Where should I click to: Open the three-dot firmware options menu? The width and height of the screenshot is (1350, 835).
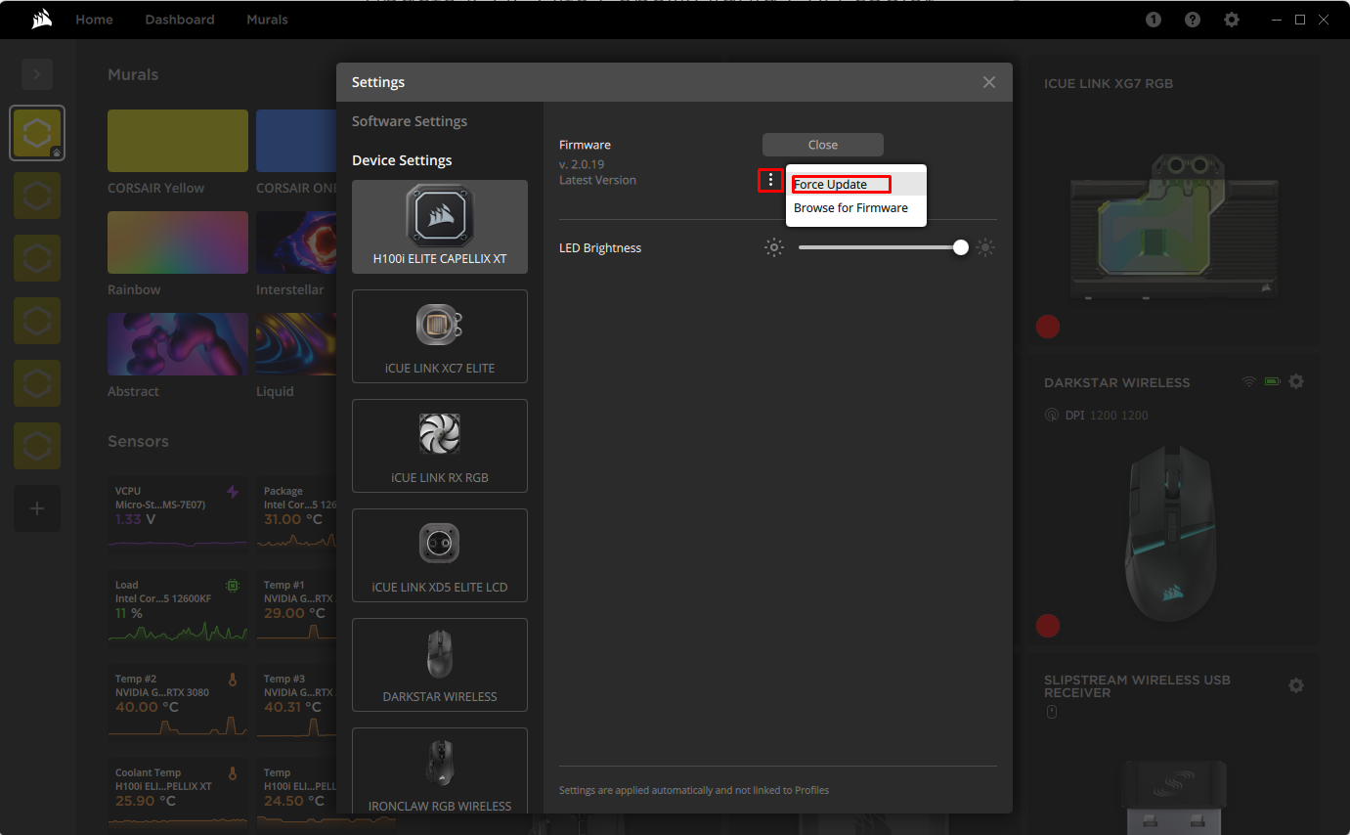tap(771, 181)
